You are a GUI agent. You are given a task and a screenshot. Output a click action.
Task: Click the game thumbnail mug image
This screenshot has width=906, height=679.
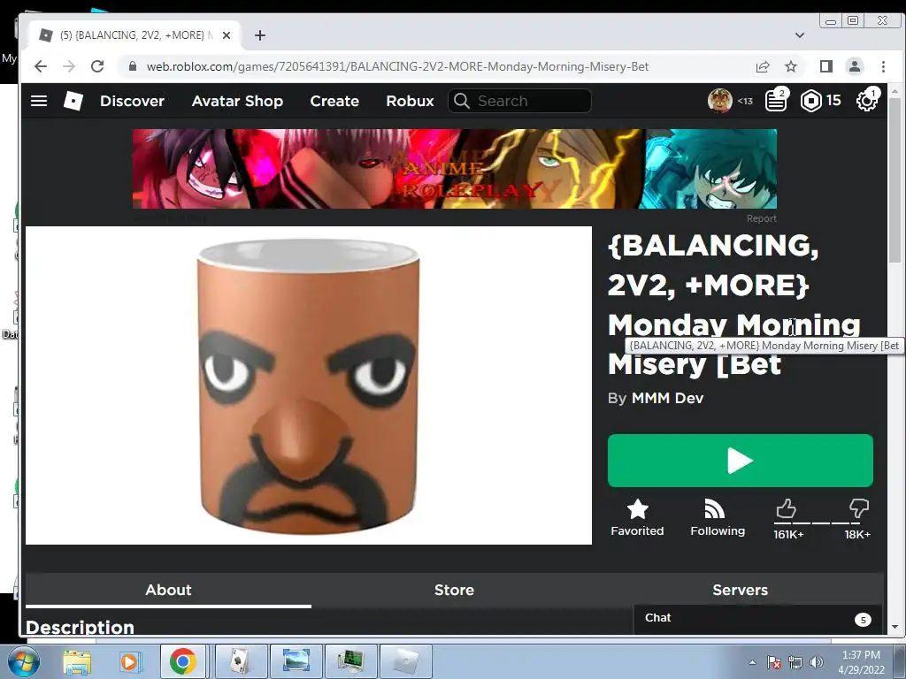pos(309,385)
